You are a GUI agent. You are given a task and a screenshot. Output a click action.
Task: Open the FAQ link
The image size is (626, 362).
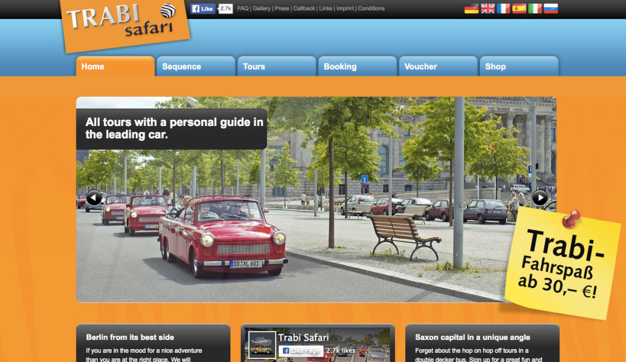click(x=243, y=9)
